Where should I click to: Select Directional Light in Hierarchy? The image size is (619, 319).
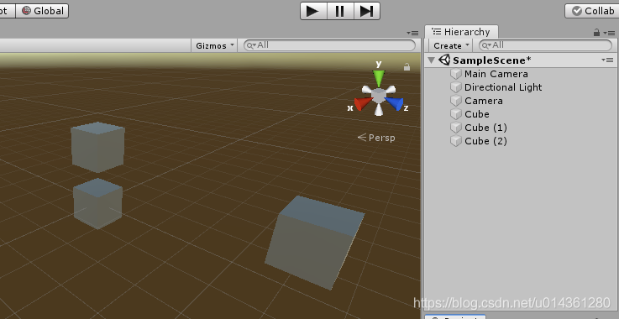[503, 87]
